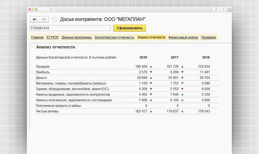Click the green up arrow beside 181 728
The height and width of the screenshot is (154, 259).
point(182,67)
